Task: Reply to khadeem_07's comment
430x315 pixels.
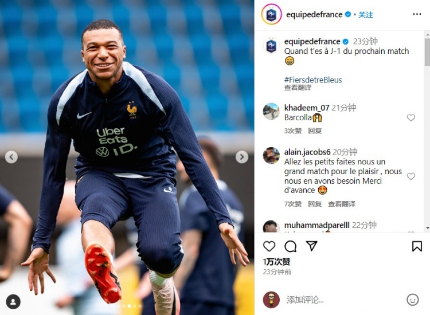Action: (x=315, y=131)
